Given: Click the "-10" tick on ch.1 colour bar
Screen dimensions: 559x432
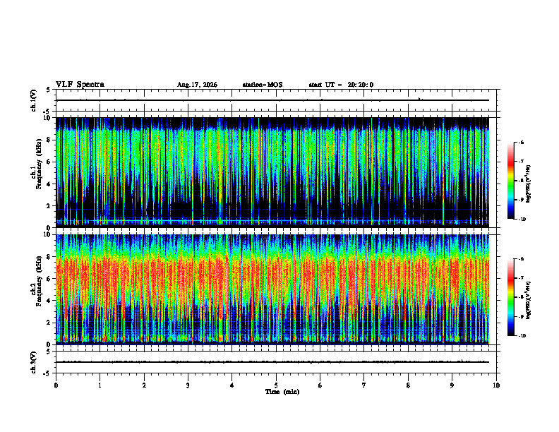Looking at the screenshot, I should [522, 220].
